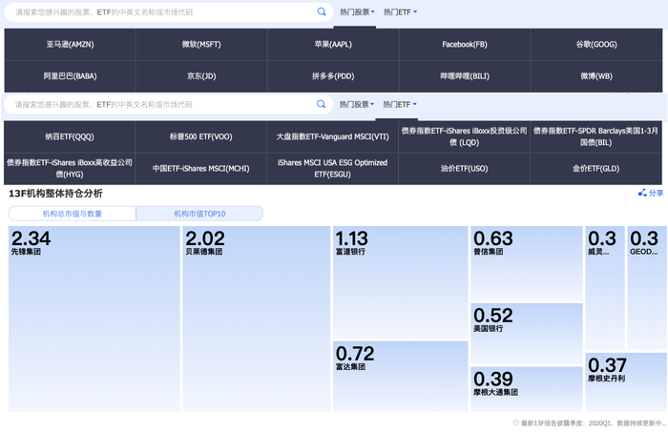Open 纳百ETF(QQQ)

[x=70, y=136]
